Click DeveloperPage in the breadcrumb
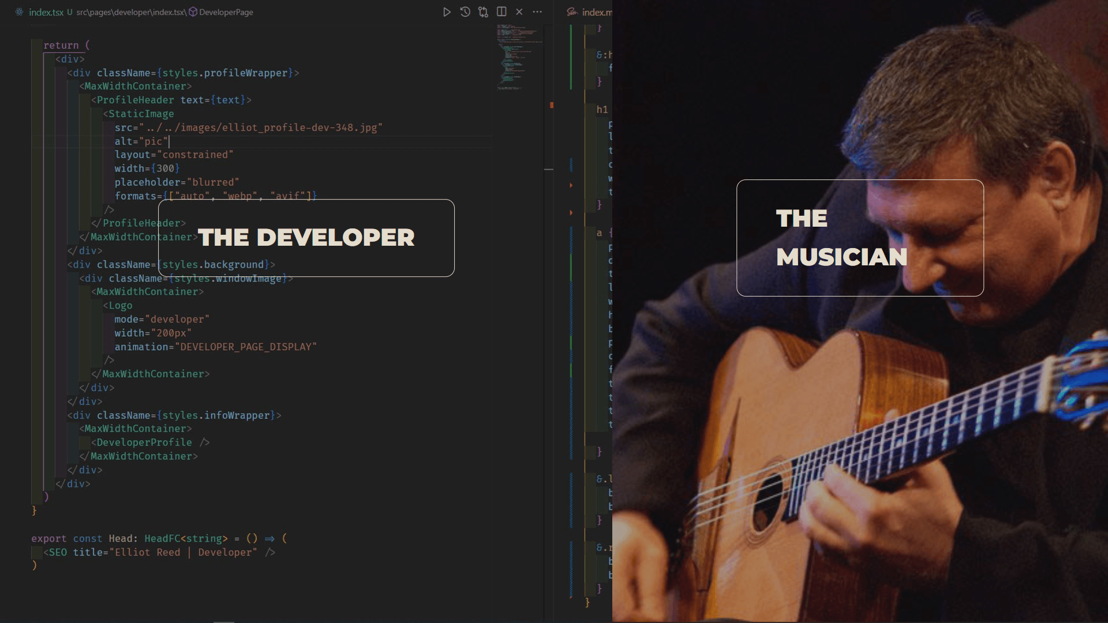 click(x=226, y=12)
